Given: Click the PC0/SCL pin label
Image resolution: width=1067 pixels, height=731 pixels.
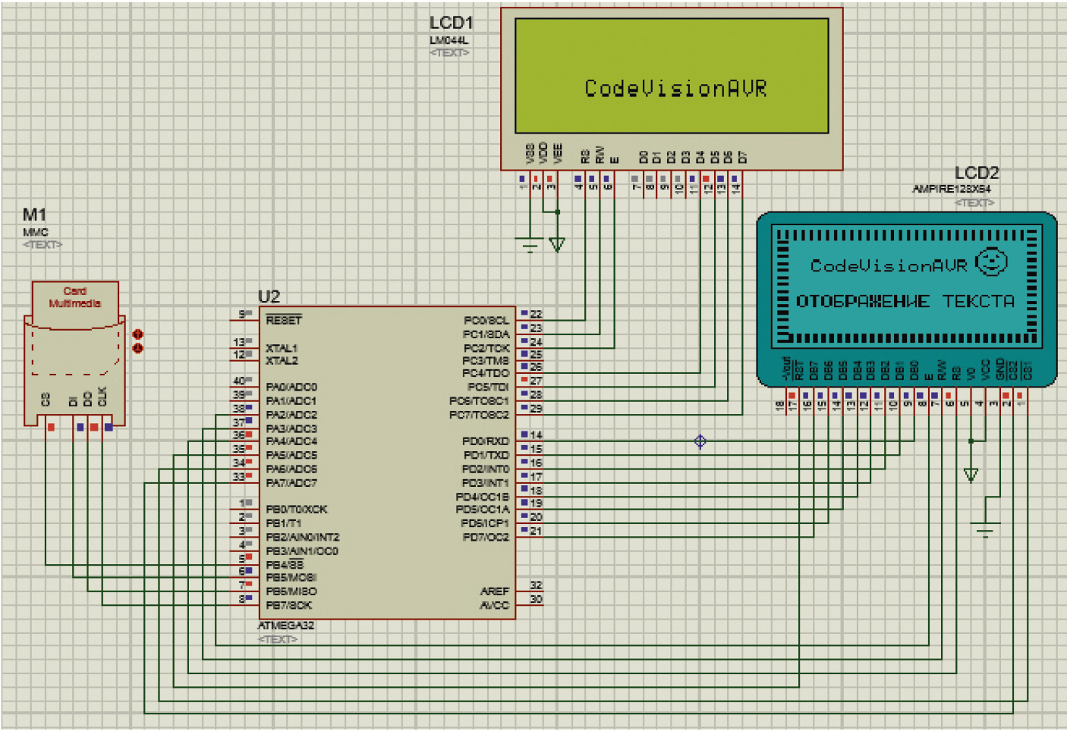Looking at the screenshot, I should (x=486, y=321).
